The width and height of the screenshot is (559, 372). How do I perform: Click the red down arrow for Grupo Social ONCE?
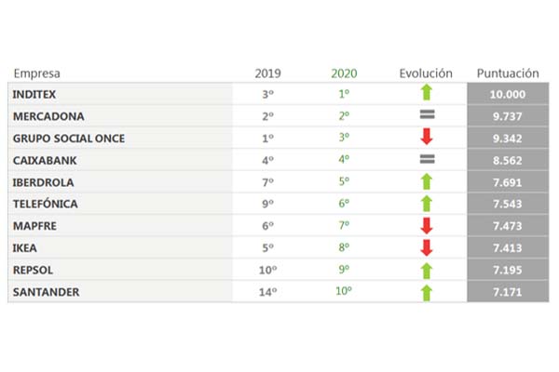(428, 138)
